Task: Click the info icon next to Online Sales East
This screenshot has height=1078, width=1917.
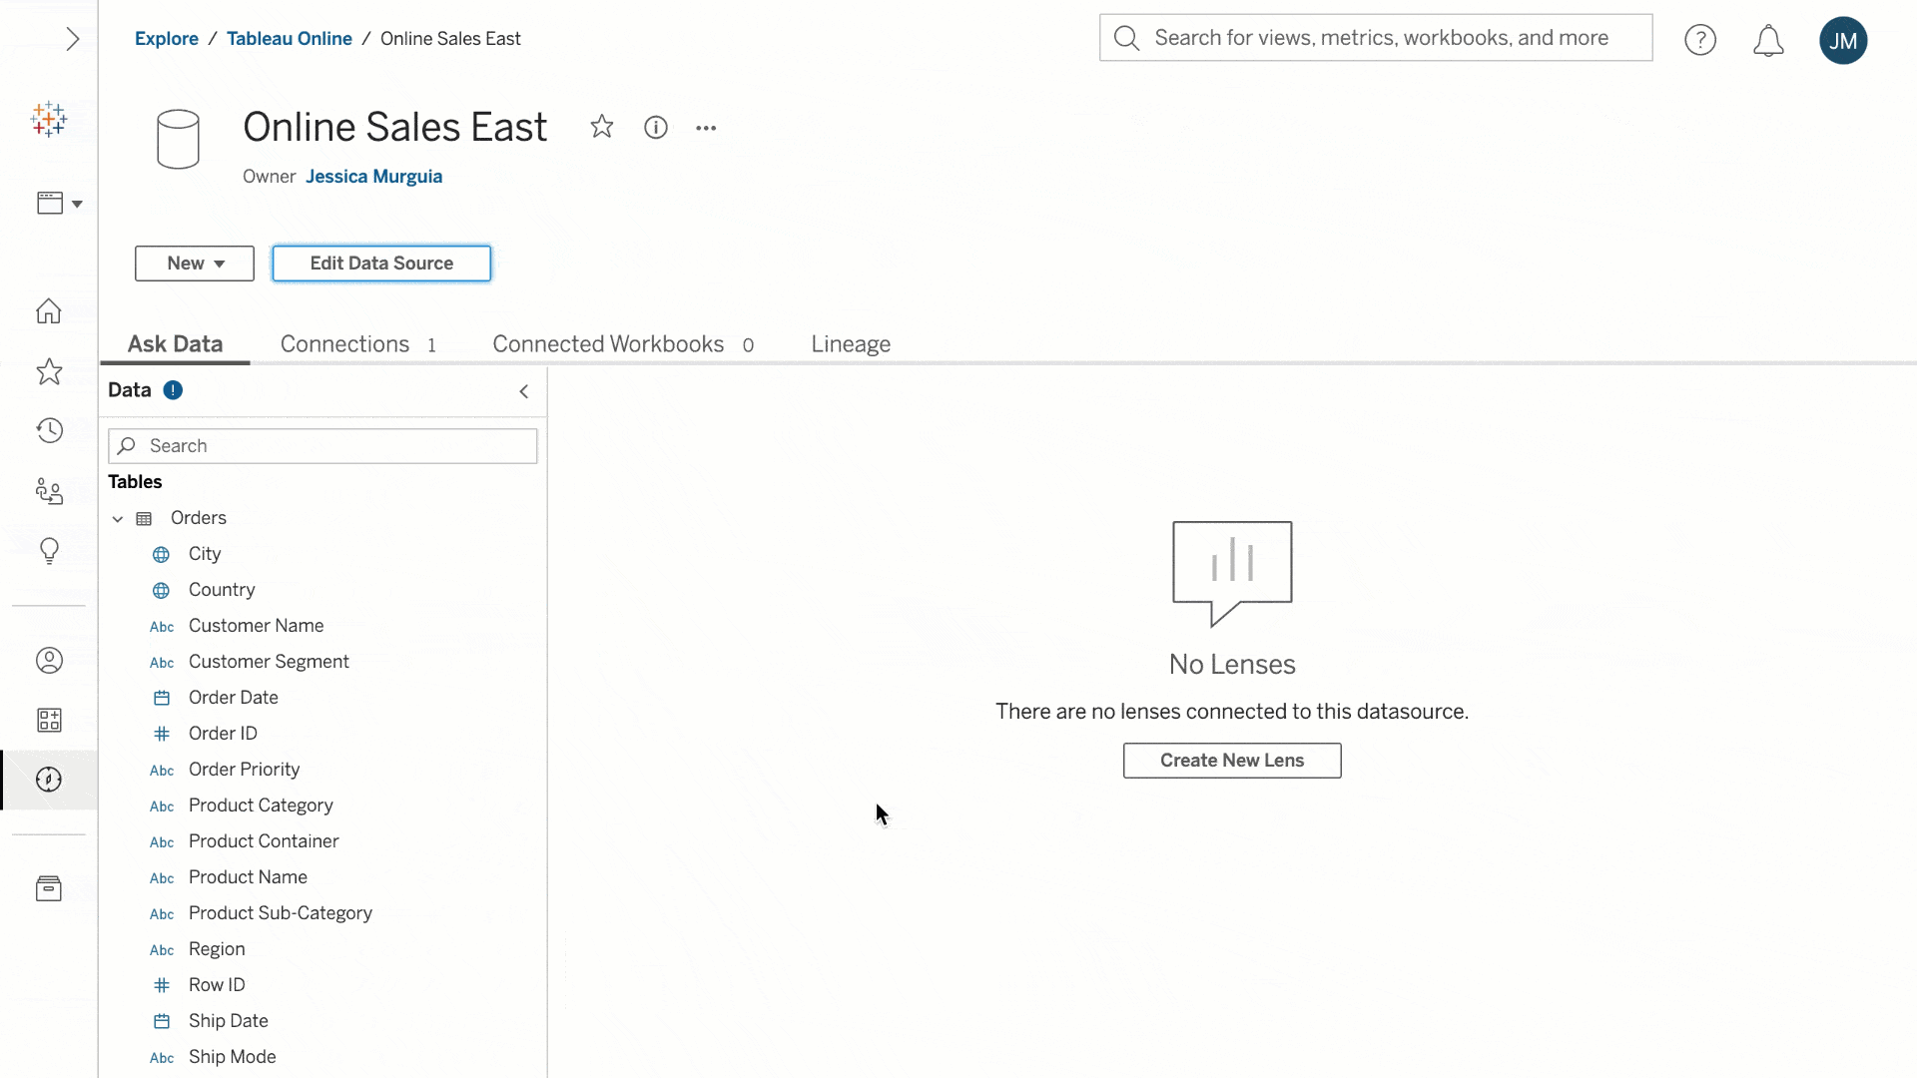Action: point(656,127)
